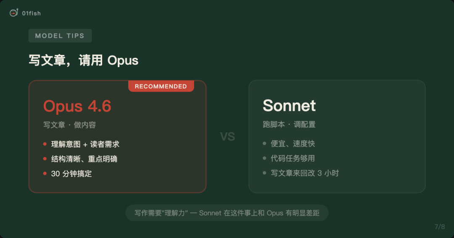Click the red bullet beside 30 分钟搞定

point(45,173)
